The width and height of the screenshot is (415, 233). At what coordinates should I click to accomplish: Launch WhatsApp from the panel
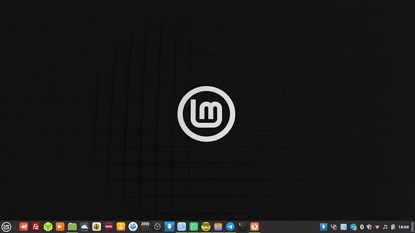194,226
